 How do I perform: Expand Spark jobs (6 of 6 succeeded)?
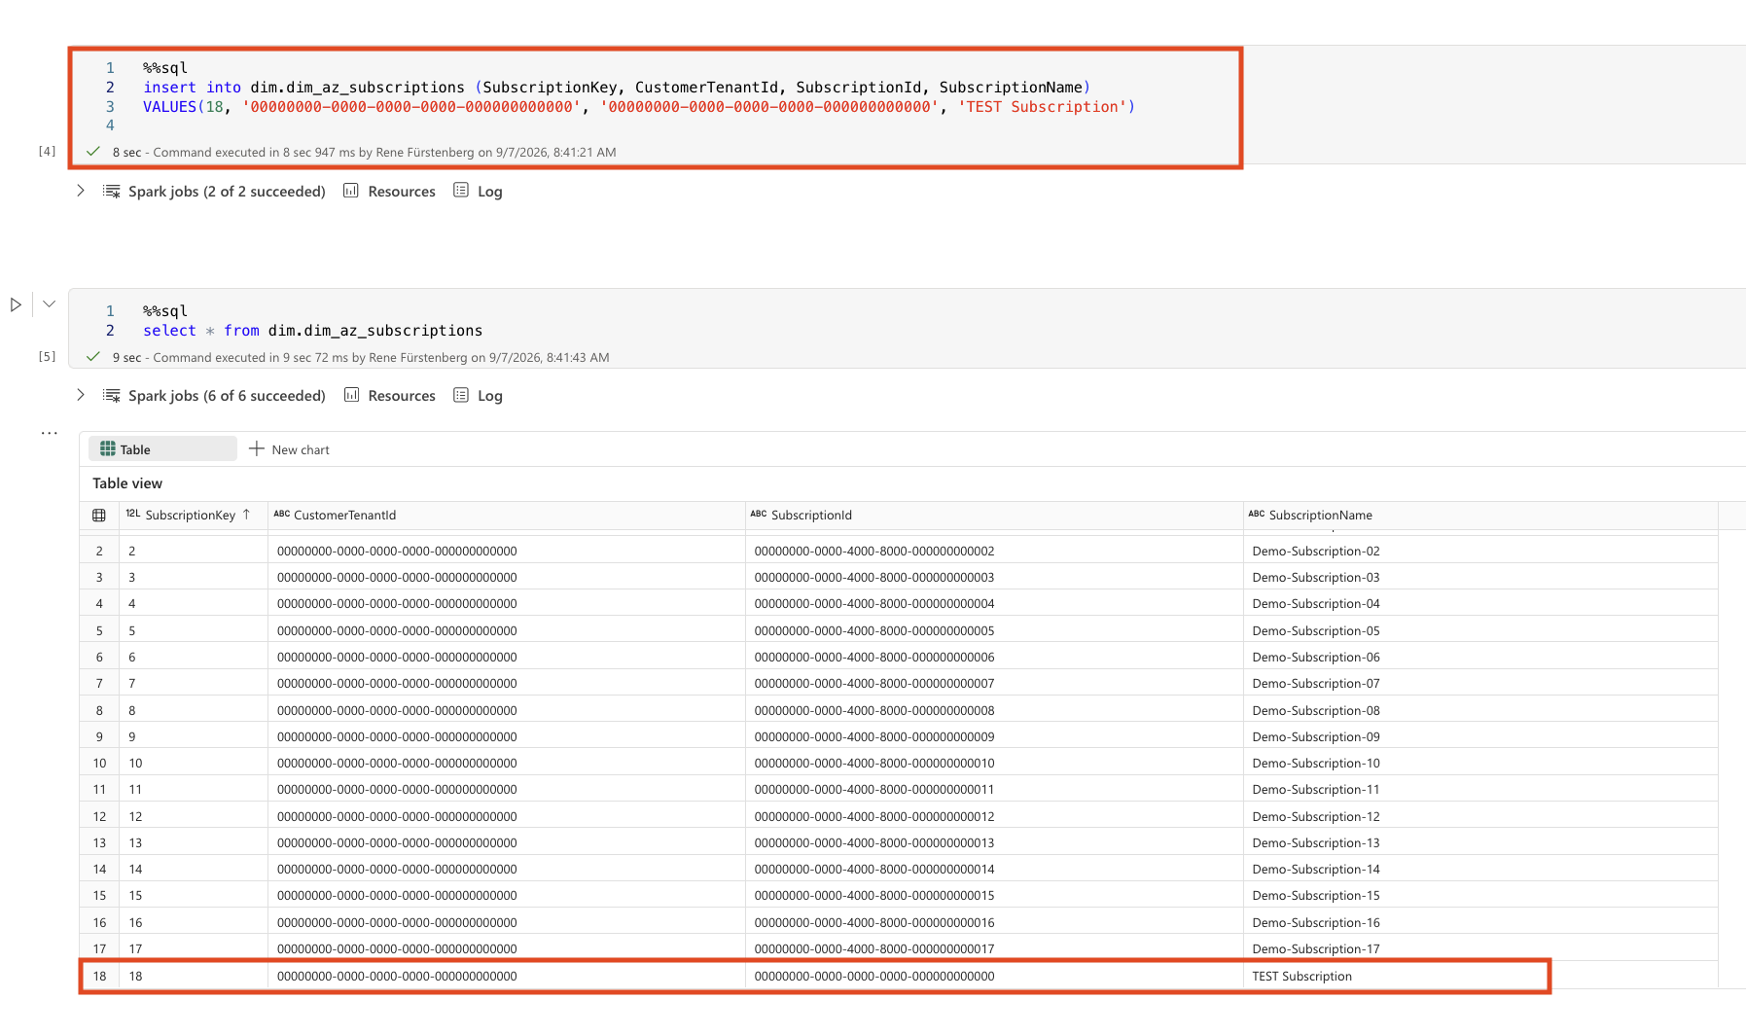[x=81, y=395]
